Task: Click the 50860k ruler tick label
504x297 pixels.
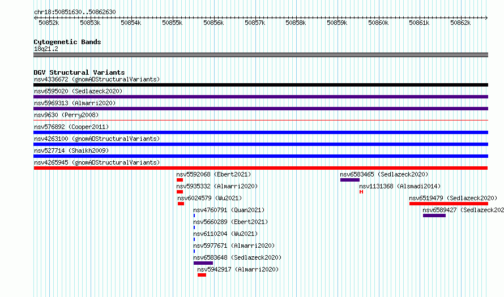Action: coord(378,23)
